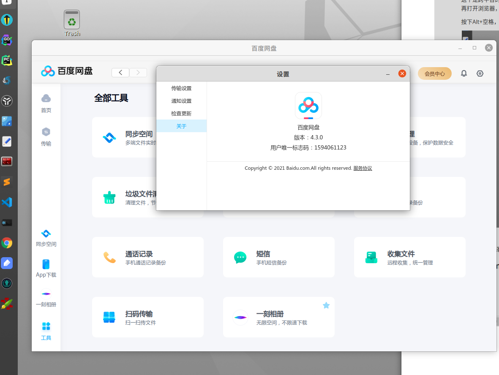Open the App下载 sidebar icon
Screen dimensions: 499x375
(46, 269)
